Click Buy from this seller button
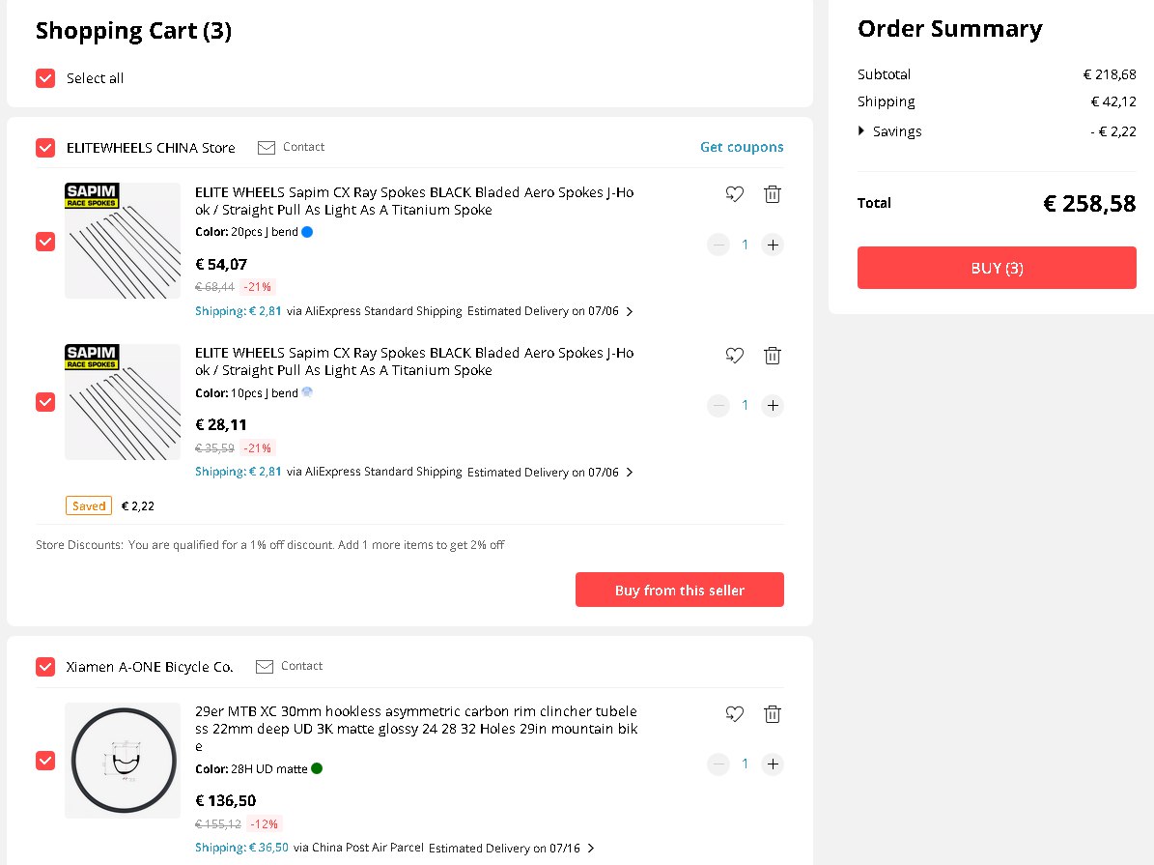Viewport: 1154px width, 865px height. pos(679,590)
